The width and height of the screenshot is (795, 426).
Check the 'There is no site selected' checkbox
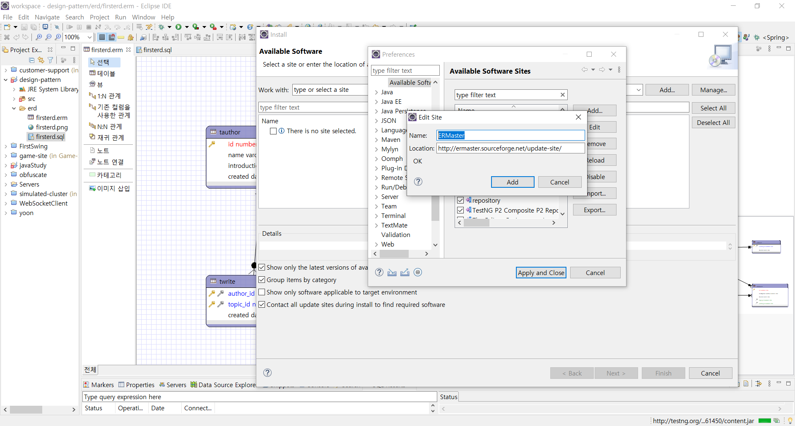[x=273, y=131]
